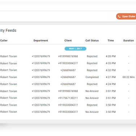The width and height of the screenshot is (136, 136).
Task: Open the dialer with Open Dialer button
Action: pyautogui.click(x=126, y=16)
